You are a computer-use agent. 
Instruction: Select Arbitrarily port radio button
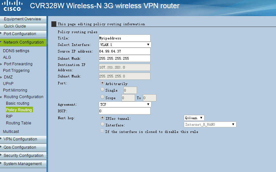tap(102, 83)
